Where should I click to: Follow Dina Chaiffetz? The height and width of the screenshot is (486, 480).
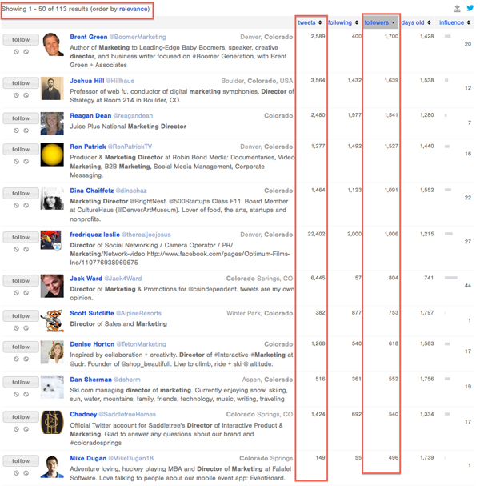[x=21, y=194]
